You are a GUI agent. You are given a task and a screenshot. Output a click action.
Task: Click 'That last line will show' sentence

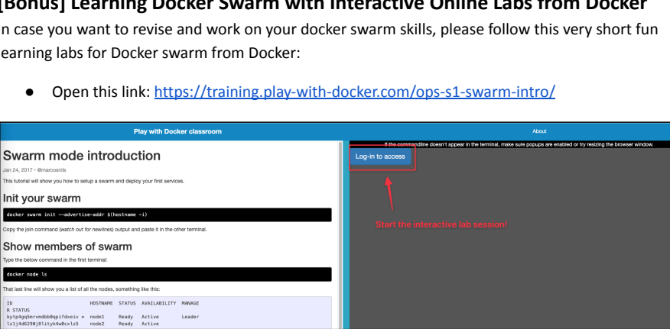tap(81, 289)
